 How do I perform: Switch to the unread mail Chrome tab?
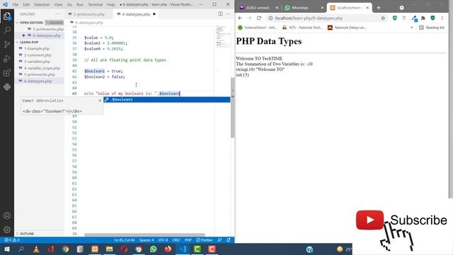point(258,8)
